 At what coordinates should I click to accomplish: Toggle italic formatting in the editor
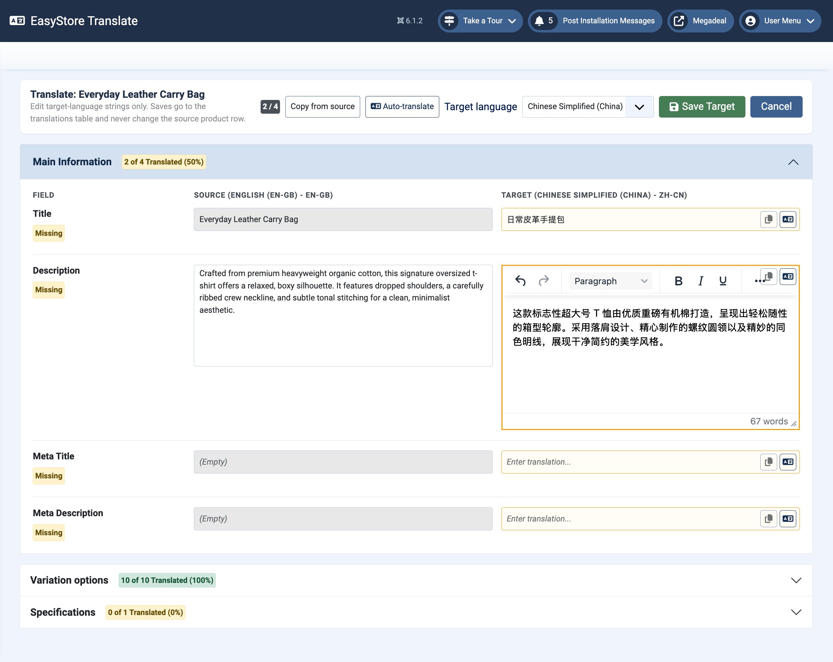701,281
